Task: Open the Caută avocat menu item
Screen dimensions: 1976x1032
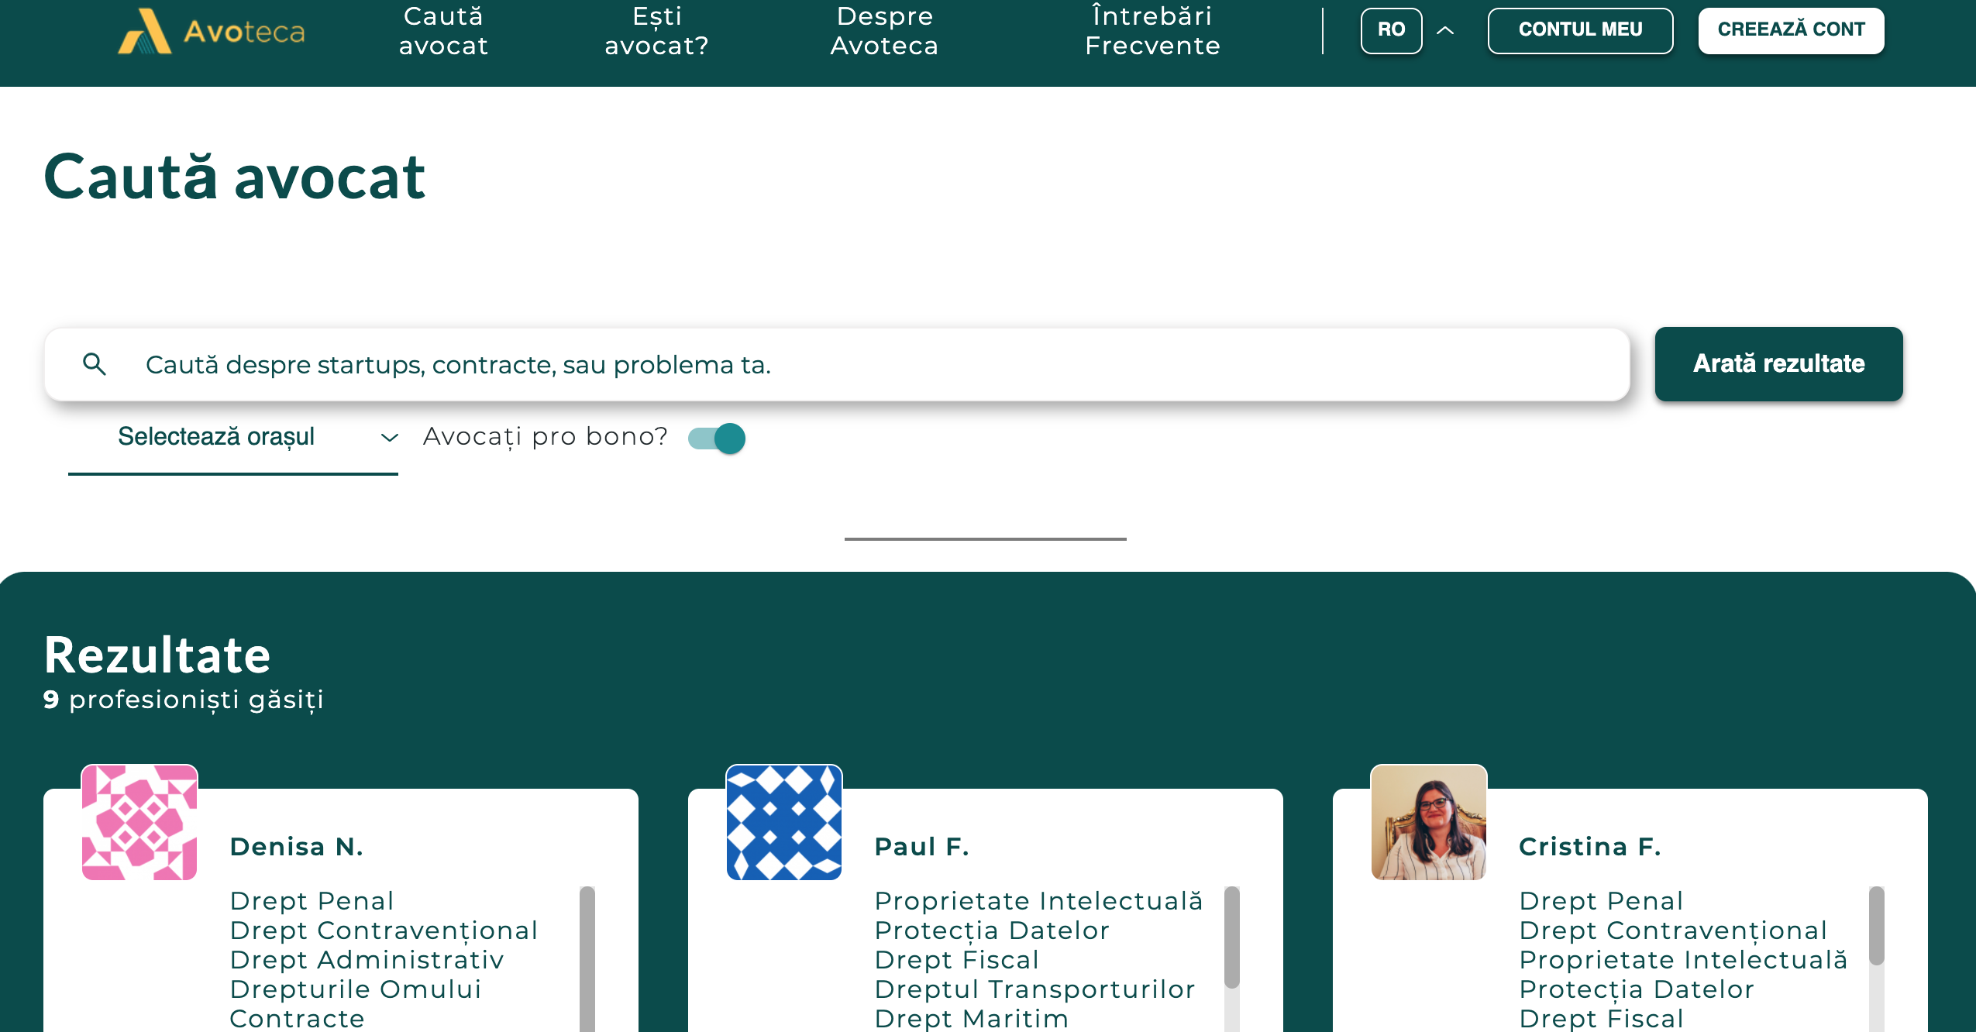Action: tap(443, 31)
